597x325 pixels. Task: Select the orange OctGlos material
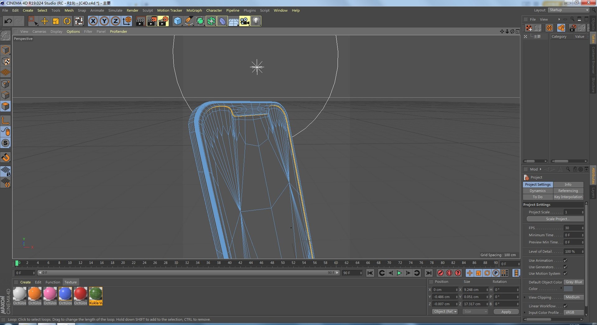pos(35,296)
